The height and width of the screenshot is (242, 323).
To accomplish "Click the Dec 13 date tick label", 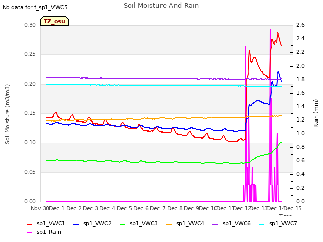I will coord(259,208).
